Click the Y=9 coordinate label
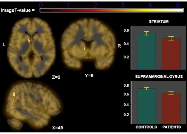The height and width of the screenshot is (134, 187). coord(89,76)
